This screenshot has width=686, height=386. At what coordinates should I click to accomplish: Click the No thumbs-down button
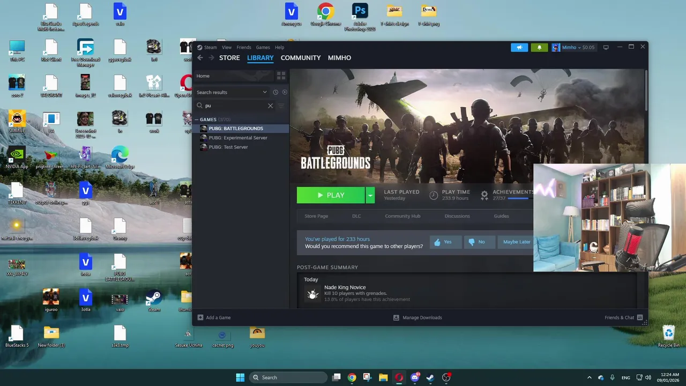click(x=479, y=242)
